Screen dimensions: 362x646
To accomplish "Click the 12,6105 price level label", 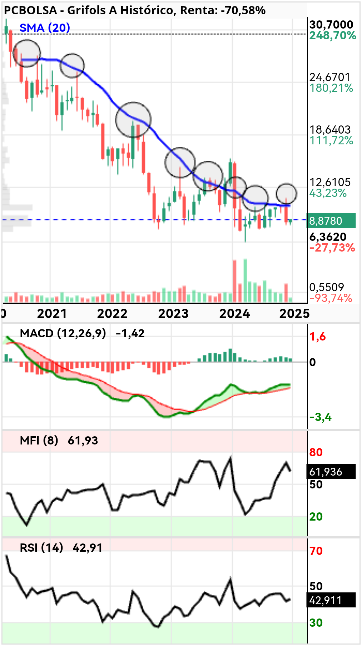I will point(330,182).
